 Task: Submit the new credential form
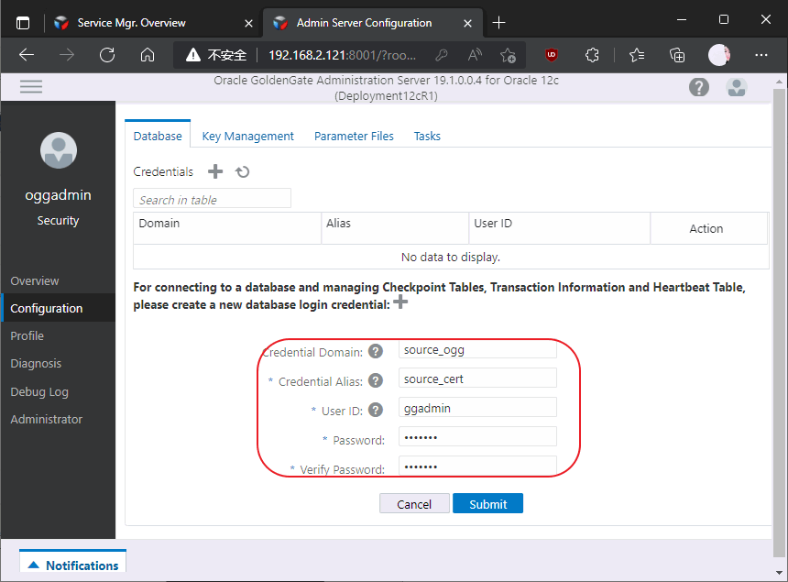coord(487,503)
